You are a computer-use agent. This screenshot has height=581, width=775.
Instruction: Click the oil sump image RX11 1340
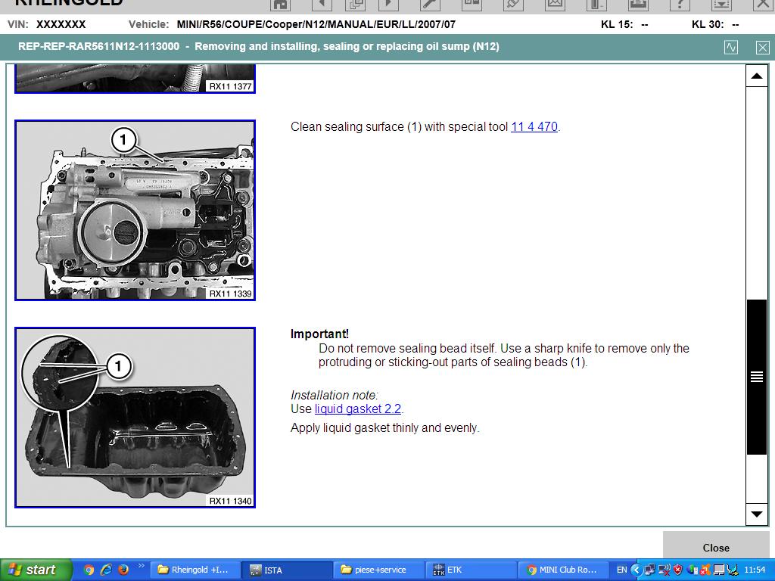[x=135, y=417]
